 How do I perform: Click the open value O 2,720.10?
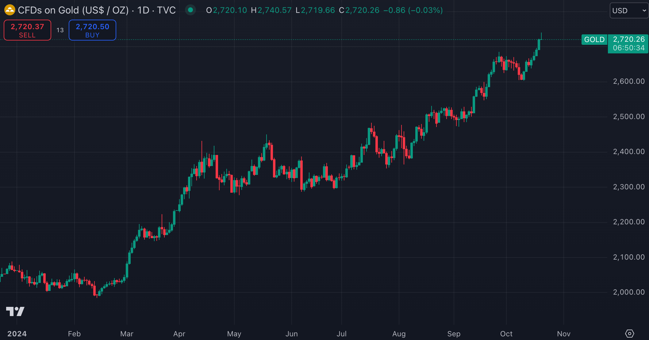tap(226, 10)
